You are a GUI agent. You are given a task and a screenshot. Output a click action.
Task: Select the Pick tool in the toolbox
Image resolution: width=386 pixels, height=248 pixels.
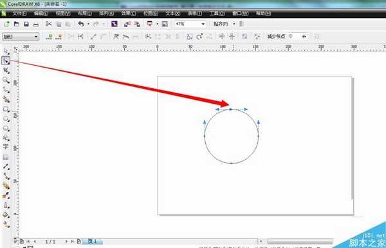[x=6, y=51]
